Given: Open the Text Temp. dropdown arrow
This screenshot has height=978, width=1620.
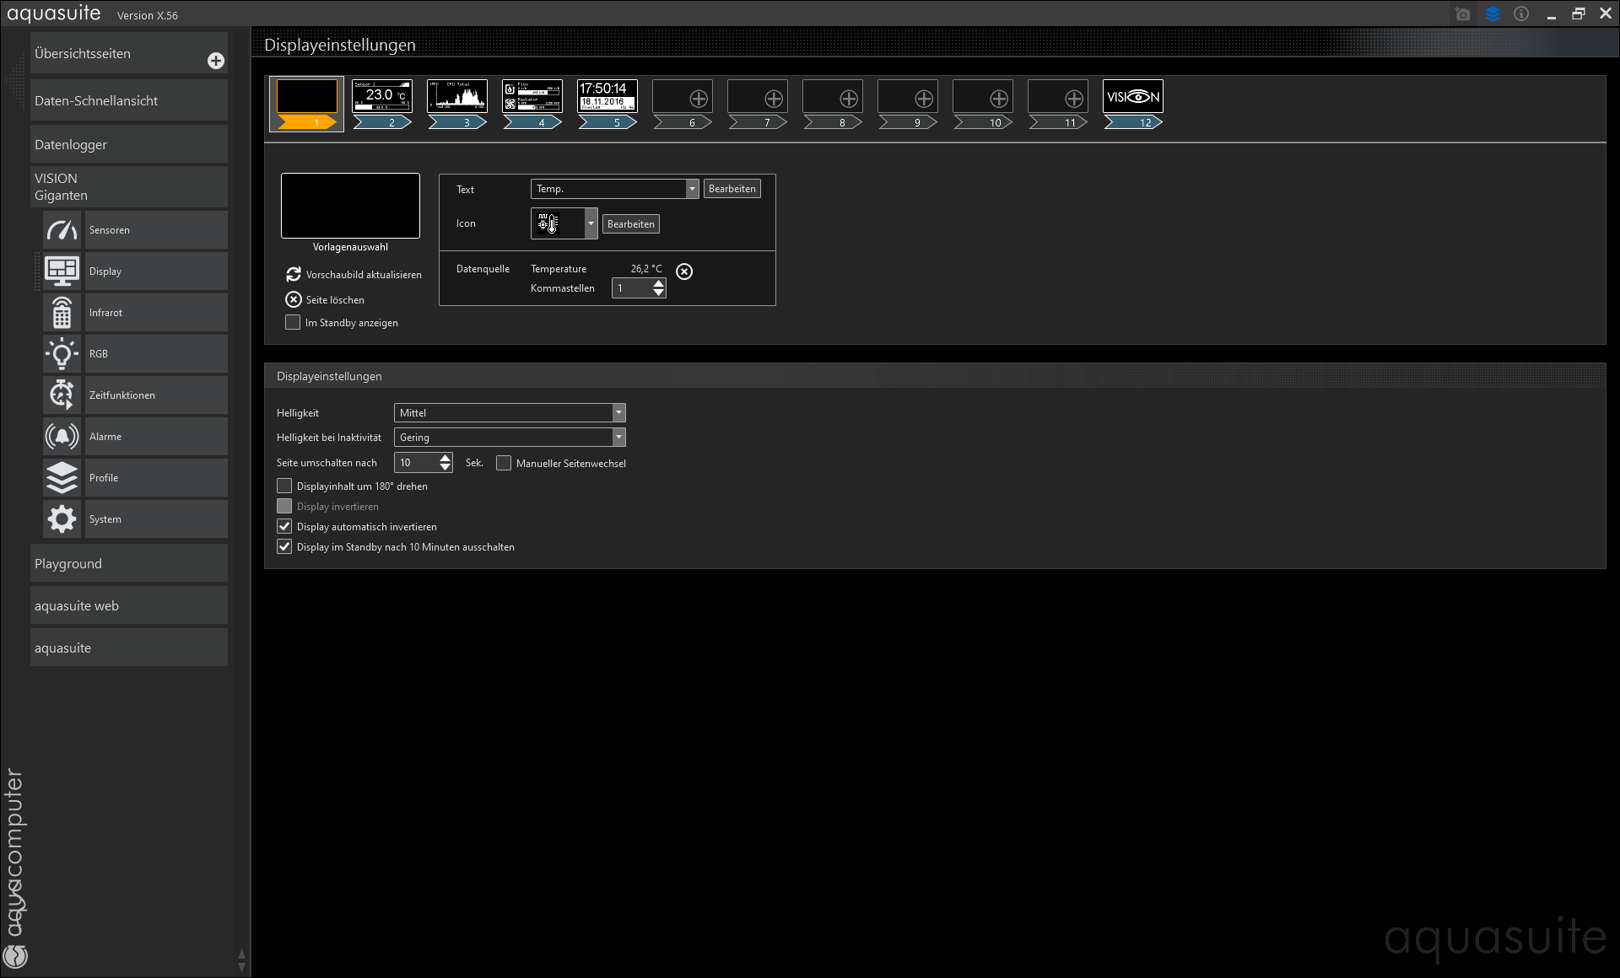Looking at the screenshot, I should click(x=692, y=189).
